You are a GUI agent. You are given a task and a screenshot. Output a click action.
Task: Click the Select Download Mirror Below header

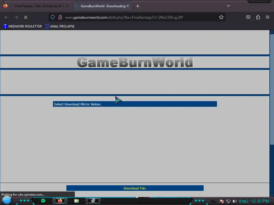tap(135, 104)
